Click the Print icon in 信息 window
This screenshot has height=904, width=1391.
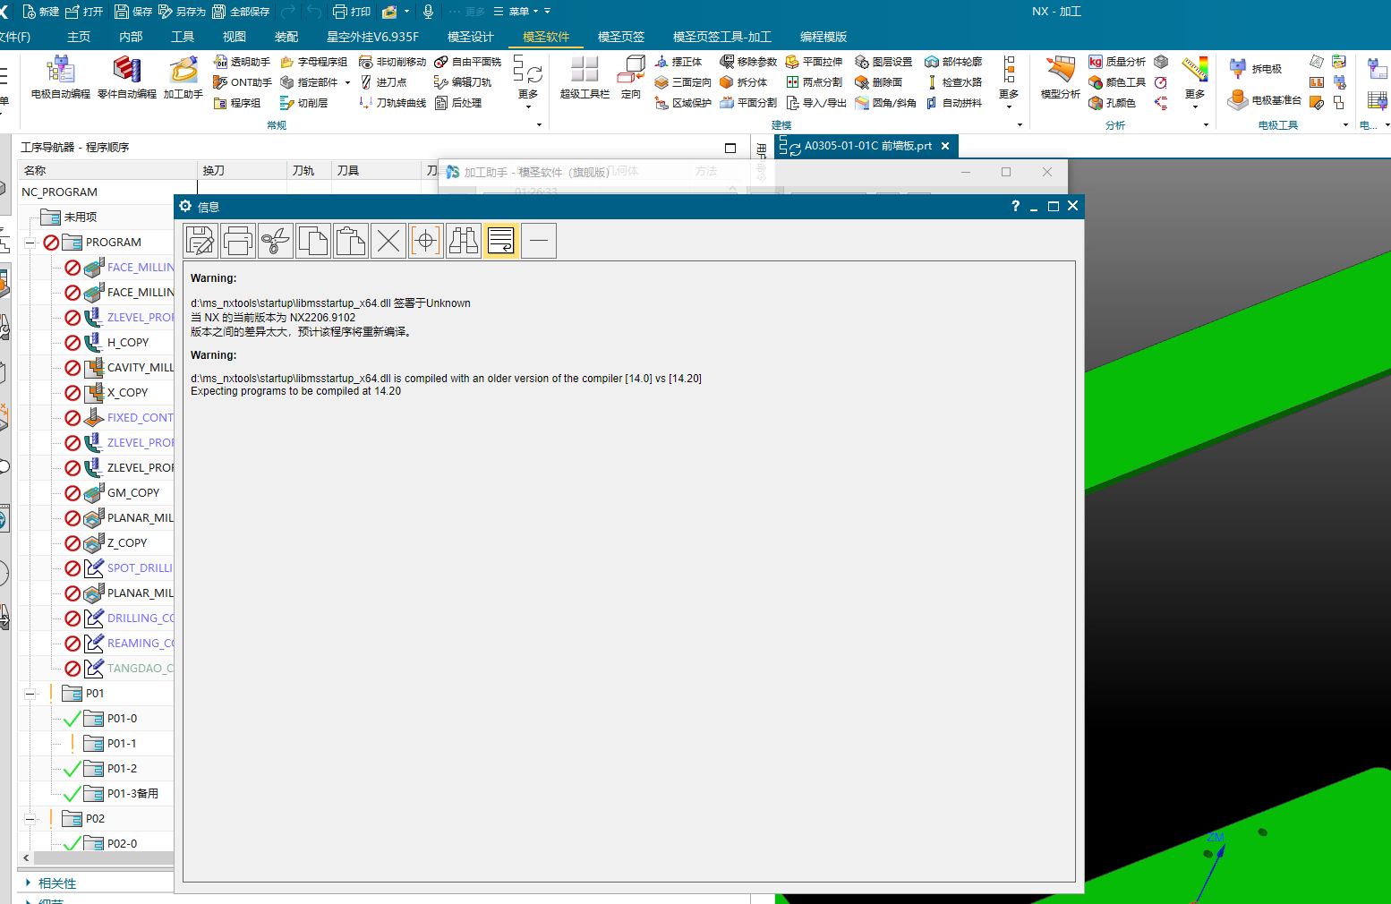(238, 241)
